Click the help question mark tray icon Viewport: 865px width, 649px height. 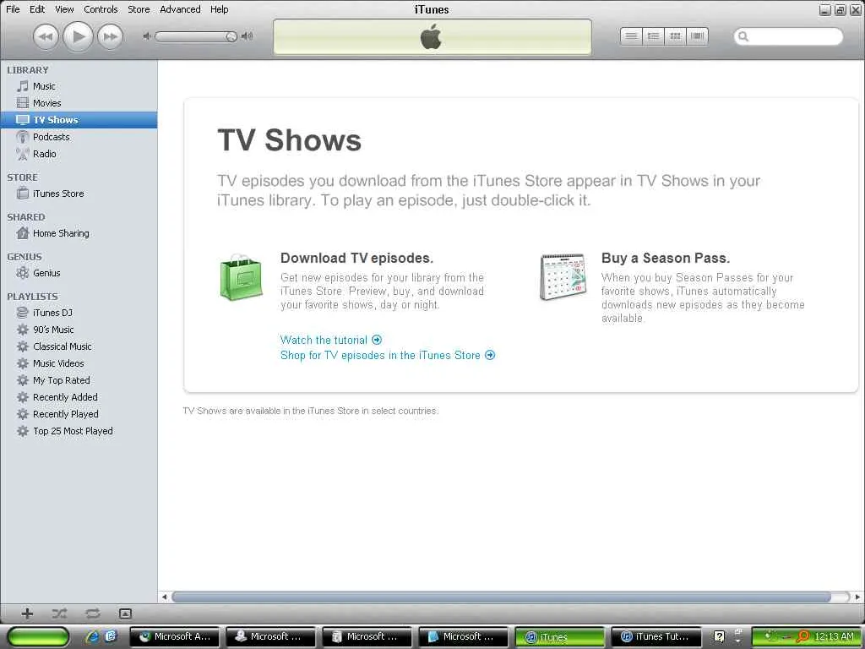719,637
